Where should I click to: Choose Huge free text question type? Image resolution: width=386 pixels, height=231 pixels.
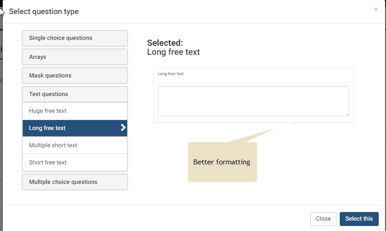(74, 111)
